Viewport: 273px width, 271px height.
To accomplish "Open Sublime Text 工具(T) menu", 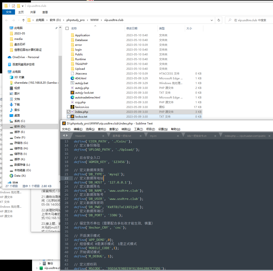I will [139, 129].
